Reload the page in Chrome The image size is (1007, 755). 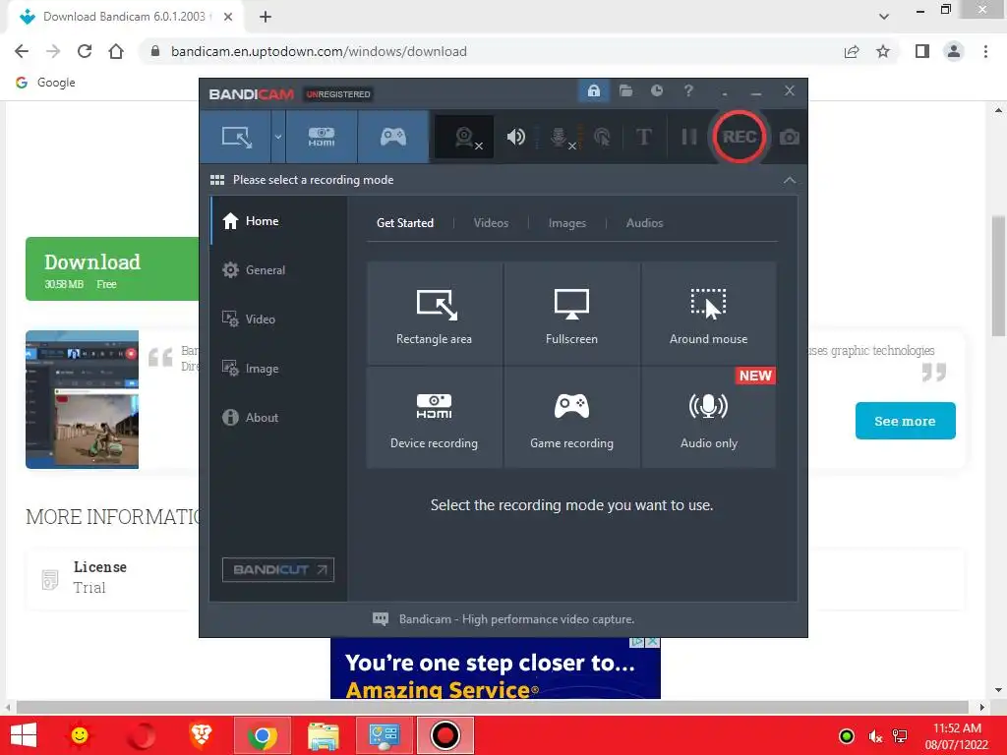(x=85, y=51)
